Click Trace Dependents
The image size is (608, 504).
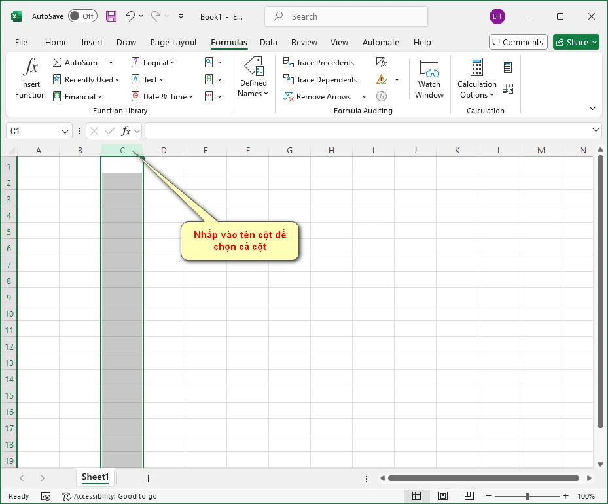tap(321, 79)
